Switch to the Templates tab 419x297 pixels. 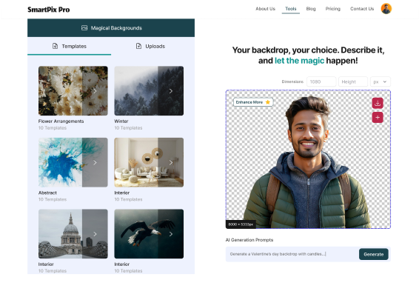coord(69,46)
